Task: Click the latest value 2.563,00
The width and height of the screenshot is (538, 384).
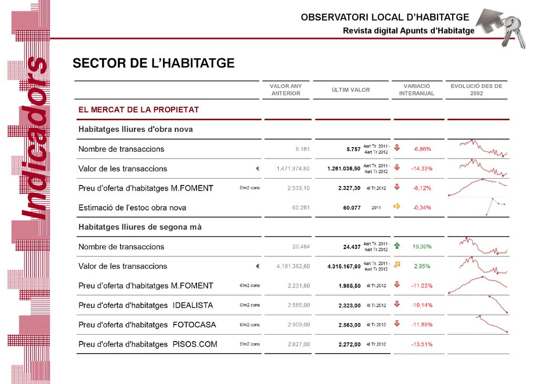Action: coord(349,325)
